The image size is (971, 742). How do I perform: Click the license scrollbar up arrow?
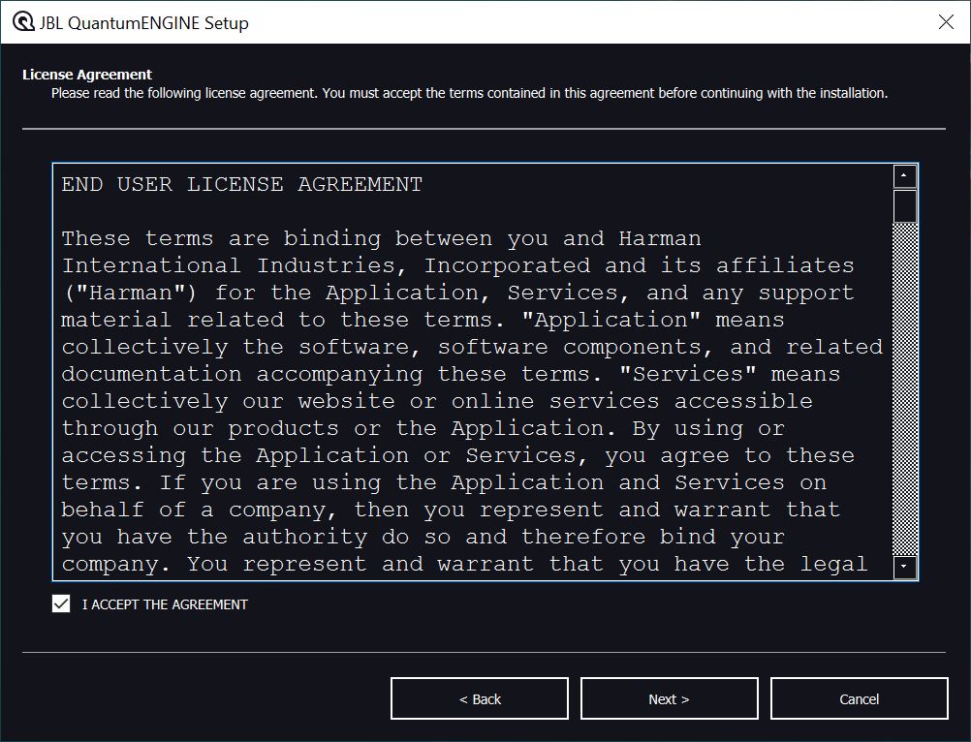coord(905,176)
